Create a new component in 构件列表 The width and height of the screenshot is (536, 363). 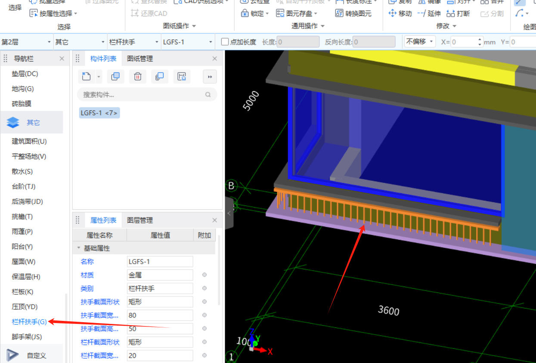[x=87, y=76]
